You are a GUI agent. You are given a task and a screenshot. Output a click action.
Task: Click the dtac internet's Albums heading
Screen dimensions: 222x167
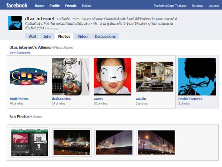30,47
